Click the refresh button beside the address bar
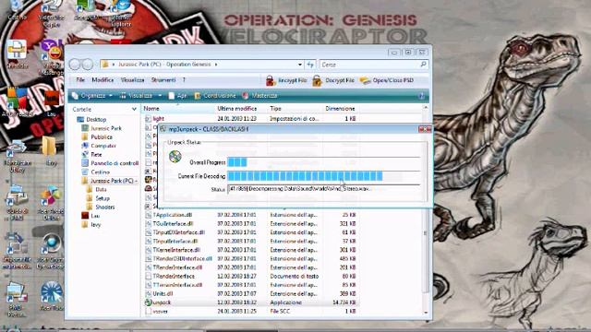 [310, 65]
